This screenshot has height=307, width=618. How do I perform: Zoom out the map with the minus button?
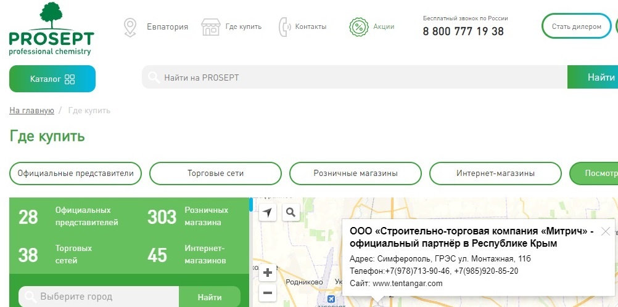click(268, 293)
